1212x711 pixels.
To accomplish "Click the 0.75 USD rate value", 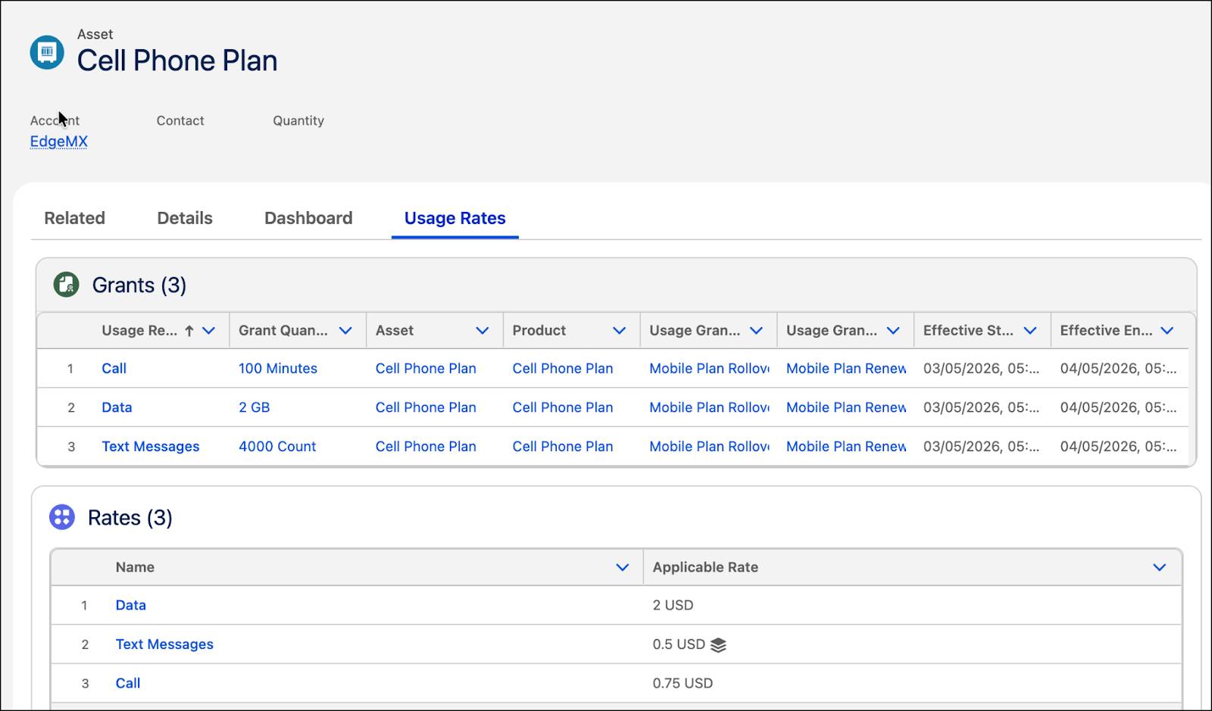I will tap(683, 683).
